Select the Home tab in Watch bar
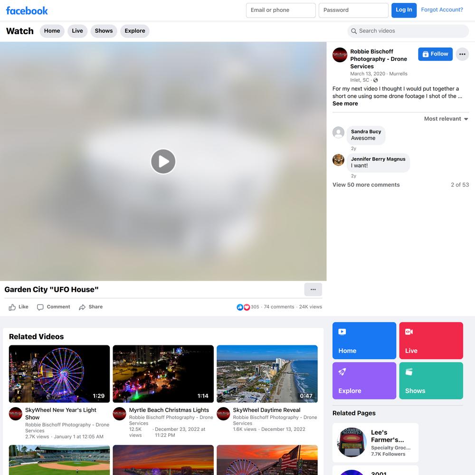The width and height of the screenshot is (475, 475). [52, 31]
